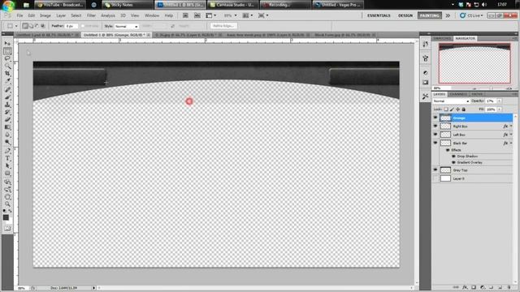520x292 pixels.
Task: Toggle Gradient Overlay effect visibility
Action: pos(453,162)
